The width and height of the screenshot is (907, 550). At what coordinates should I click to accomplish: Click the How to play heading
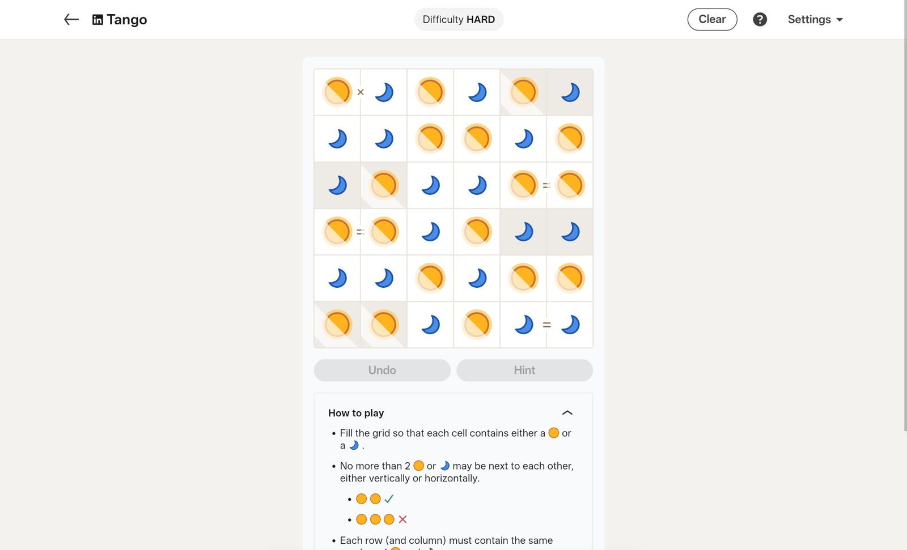tap(356, 413)
